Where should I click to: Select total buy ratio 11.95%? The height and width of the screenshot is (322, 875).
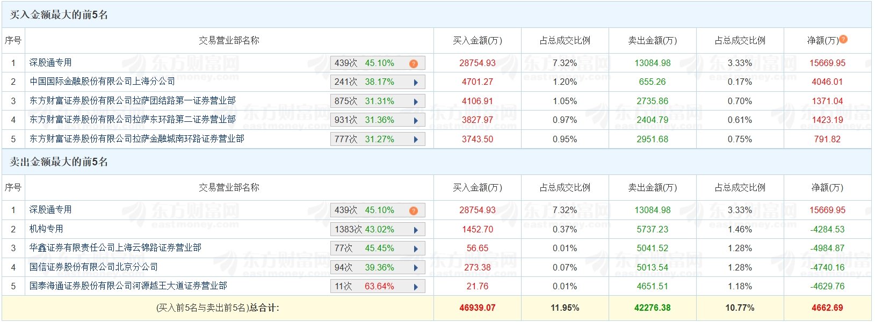click(565, 308)
